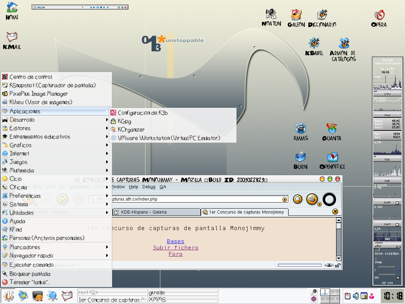Click the lock icon in Mozilla status bar

[337, 265]
